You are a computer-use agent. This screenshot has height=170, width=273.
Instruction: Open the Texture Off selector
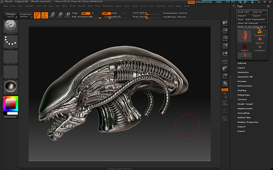[x=11, y=73]
